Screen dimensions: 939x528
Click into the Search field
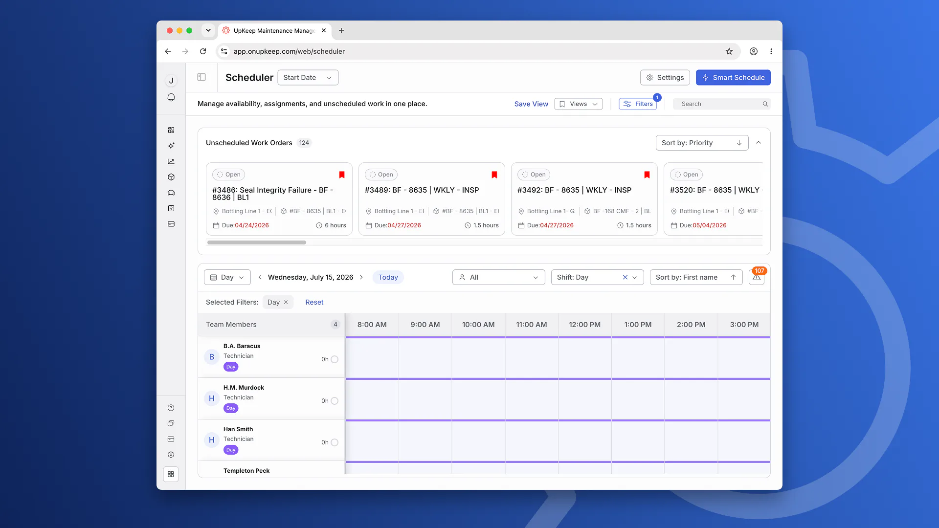721,104
